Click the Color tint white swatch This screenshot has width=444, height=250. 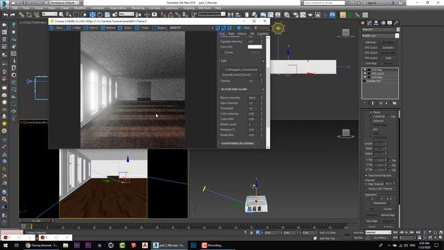pyautogui.click(x=255, y=47)
